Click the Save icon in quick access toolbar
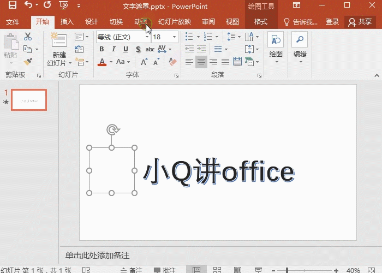Image resolution: width=382 pixels, height=273 pixels. (13, 5)
